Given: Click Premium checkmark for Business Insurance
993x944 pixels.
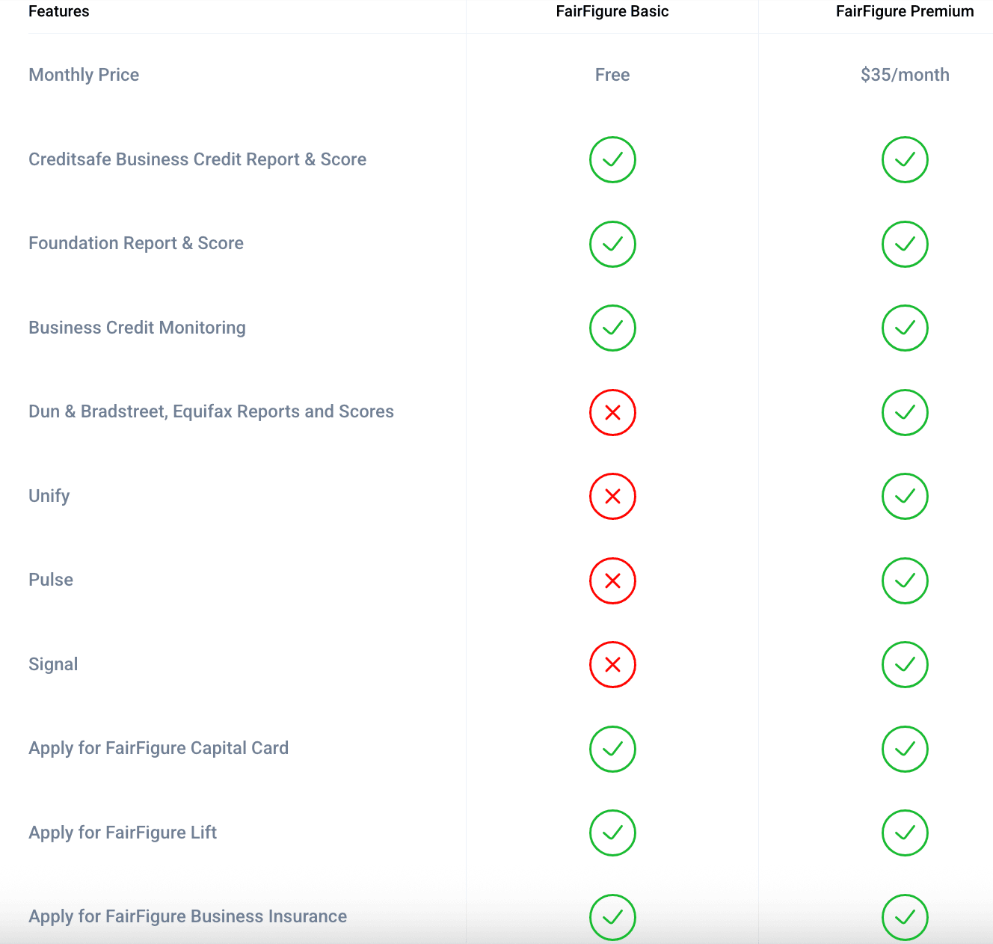Looking at the screenshot, I should [x=905, y=917].
